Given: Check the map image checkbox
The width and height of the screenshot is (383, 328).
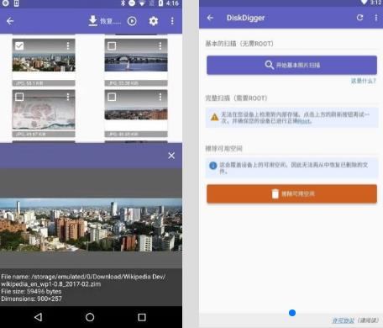Looking at the screenshot, I should click(19, 97).
